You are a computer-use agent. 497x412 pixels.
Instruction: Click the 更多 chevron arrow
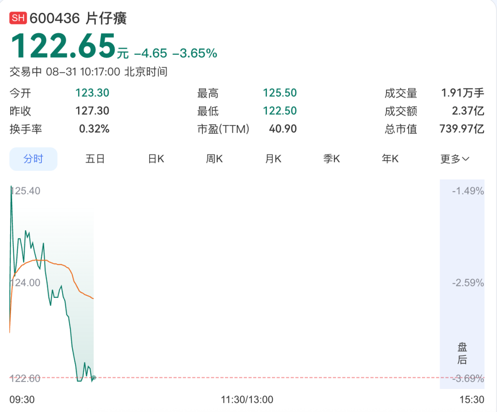click(466, 159)
